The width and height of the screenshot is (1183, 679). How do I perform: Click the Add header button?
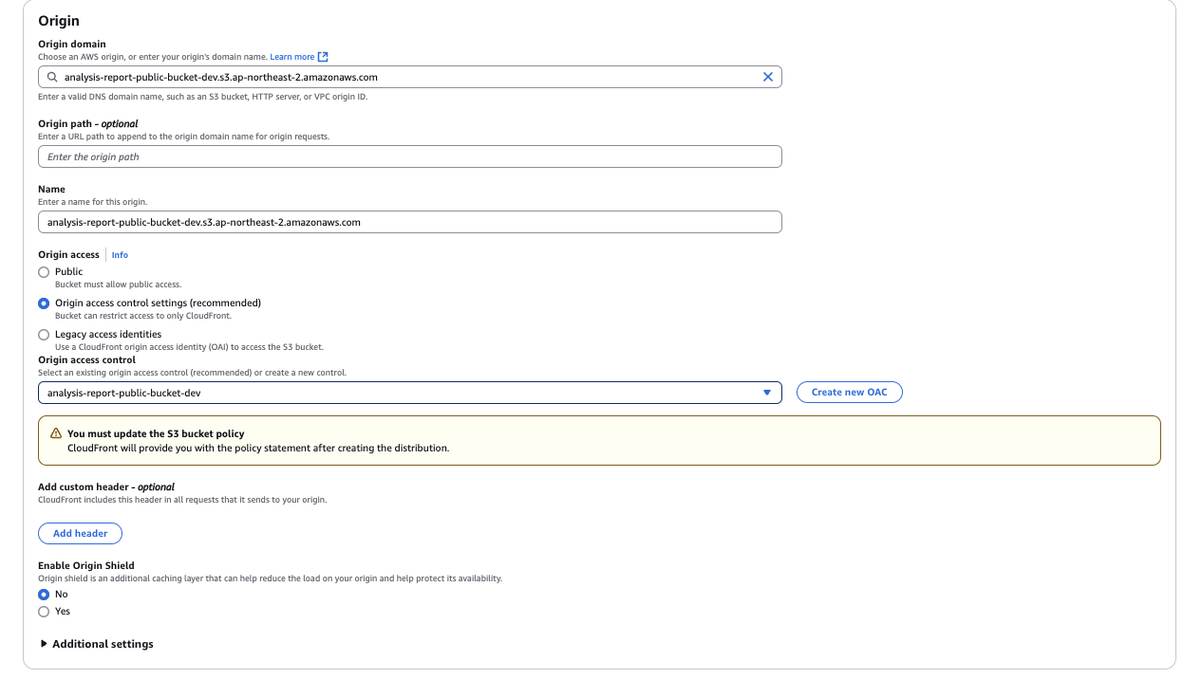(81, 534)
